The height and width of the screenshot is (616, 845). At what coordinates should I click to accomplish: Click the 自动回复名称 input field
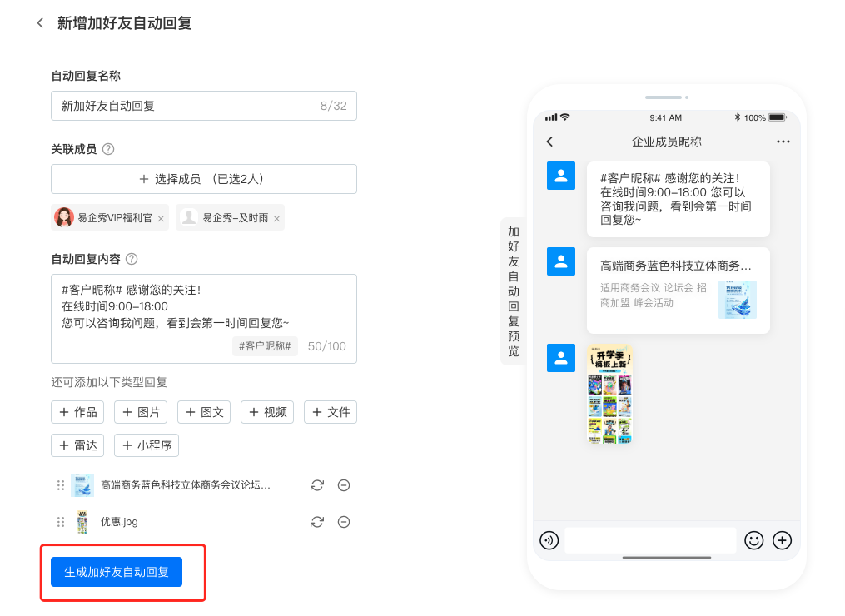pos(187,106)
